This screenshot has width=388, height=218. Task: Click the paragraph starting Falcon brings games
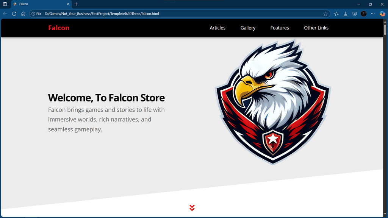106,119
